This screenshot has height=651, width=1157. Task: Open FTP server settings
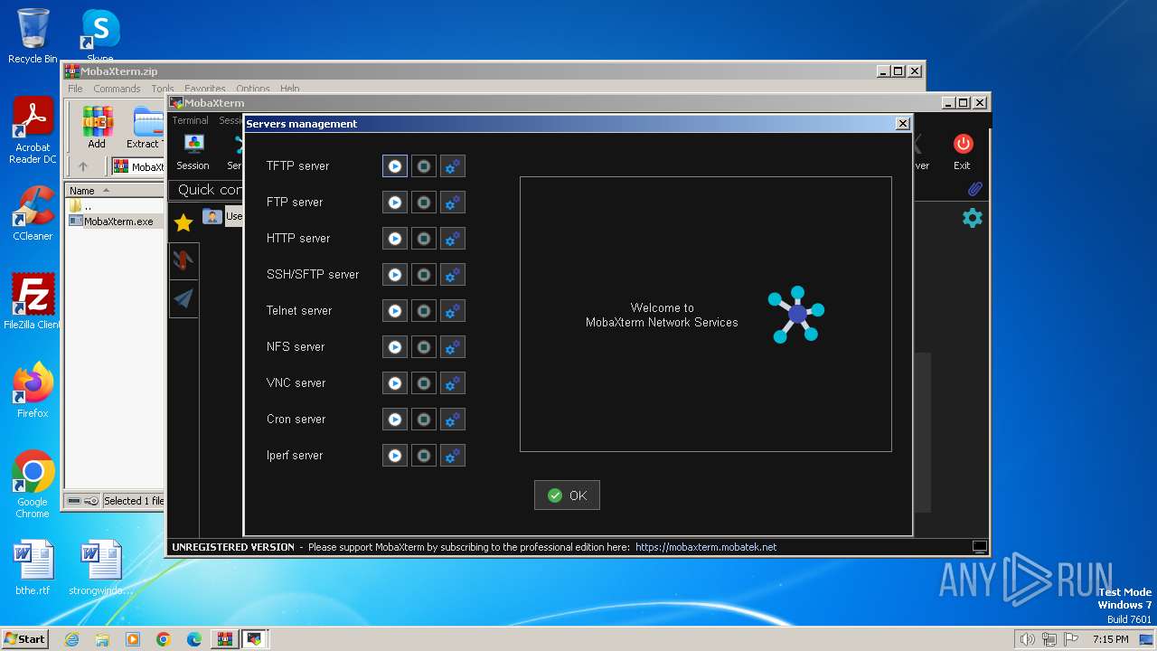click(453, 203)
